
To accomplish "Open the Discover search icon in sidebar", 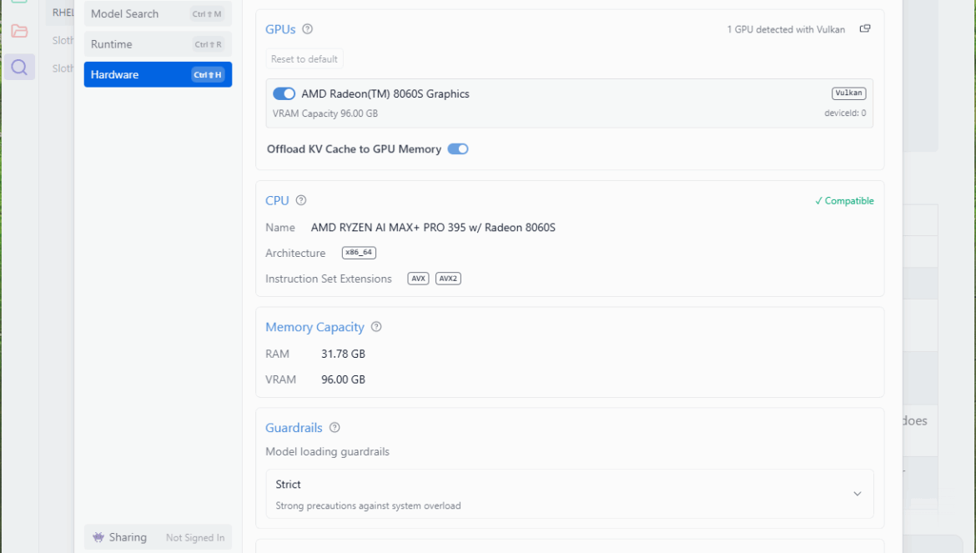I will [19, 67].
